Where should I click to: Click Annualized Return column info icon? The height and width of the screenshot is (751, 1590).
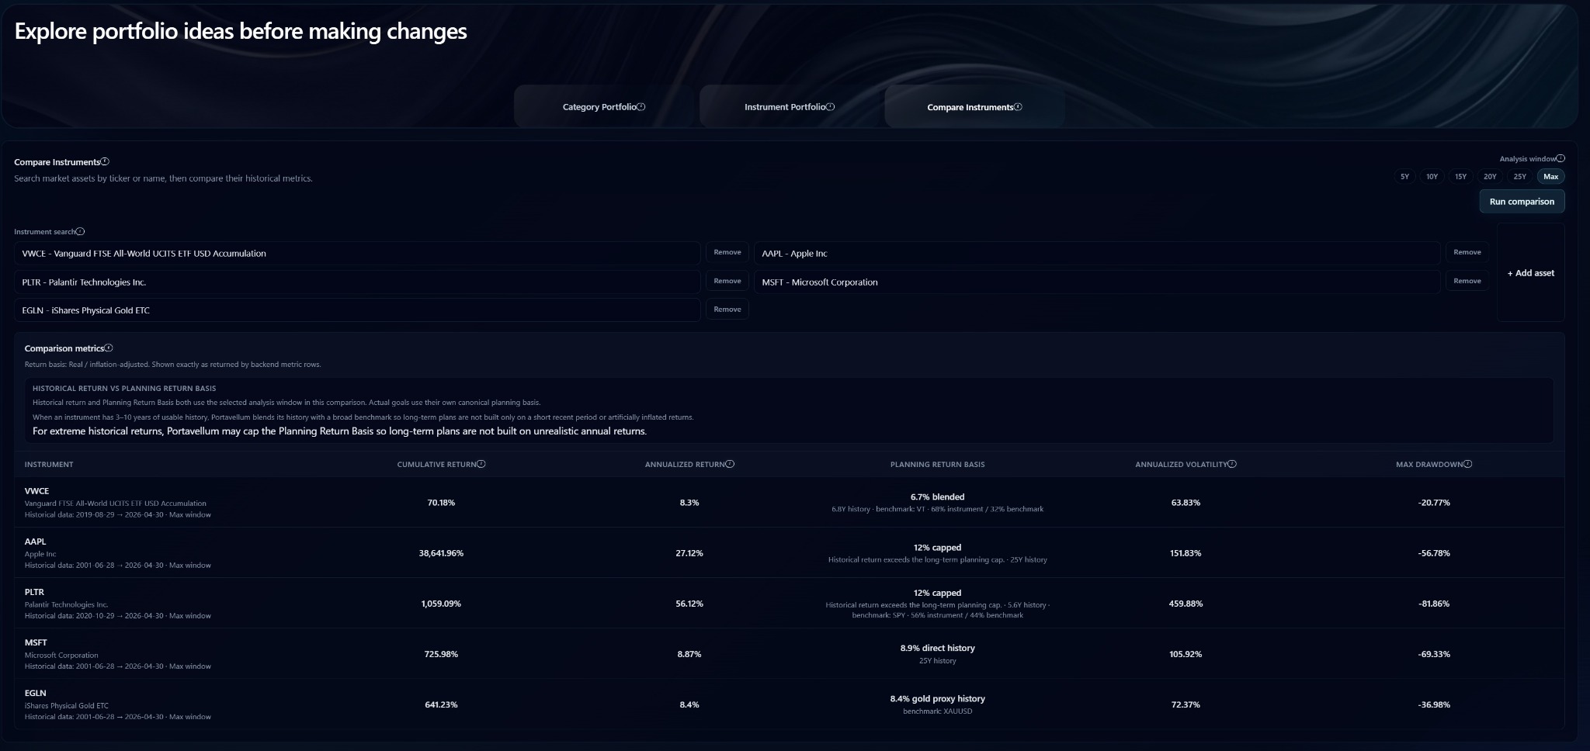click(730, 464)
